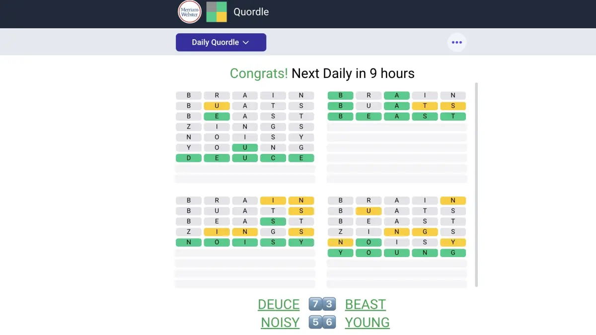Open the BEAST definition link
This screenshot has height=335, width=596.
[365, 304]
